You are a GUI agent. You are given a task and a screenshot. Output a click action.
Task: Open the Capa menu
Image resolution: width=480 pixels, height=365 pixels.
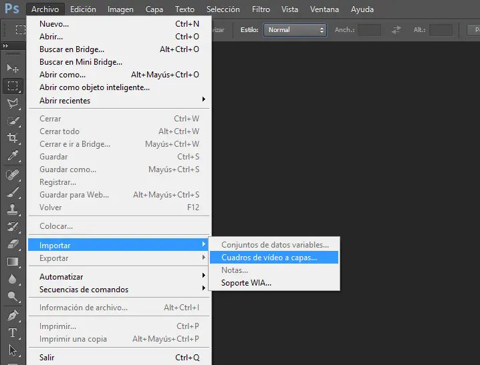154,9
